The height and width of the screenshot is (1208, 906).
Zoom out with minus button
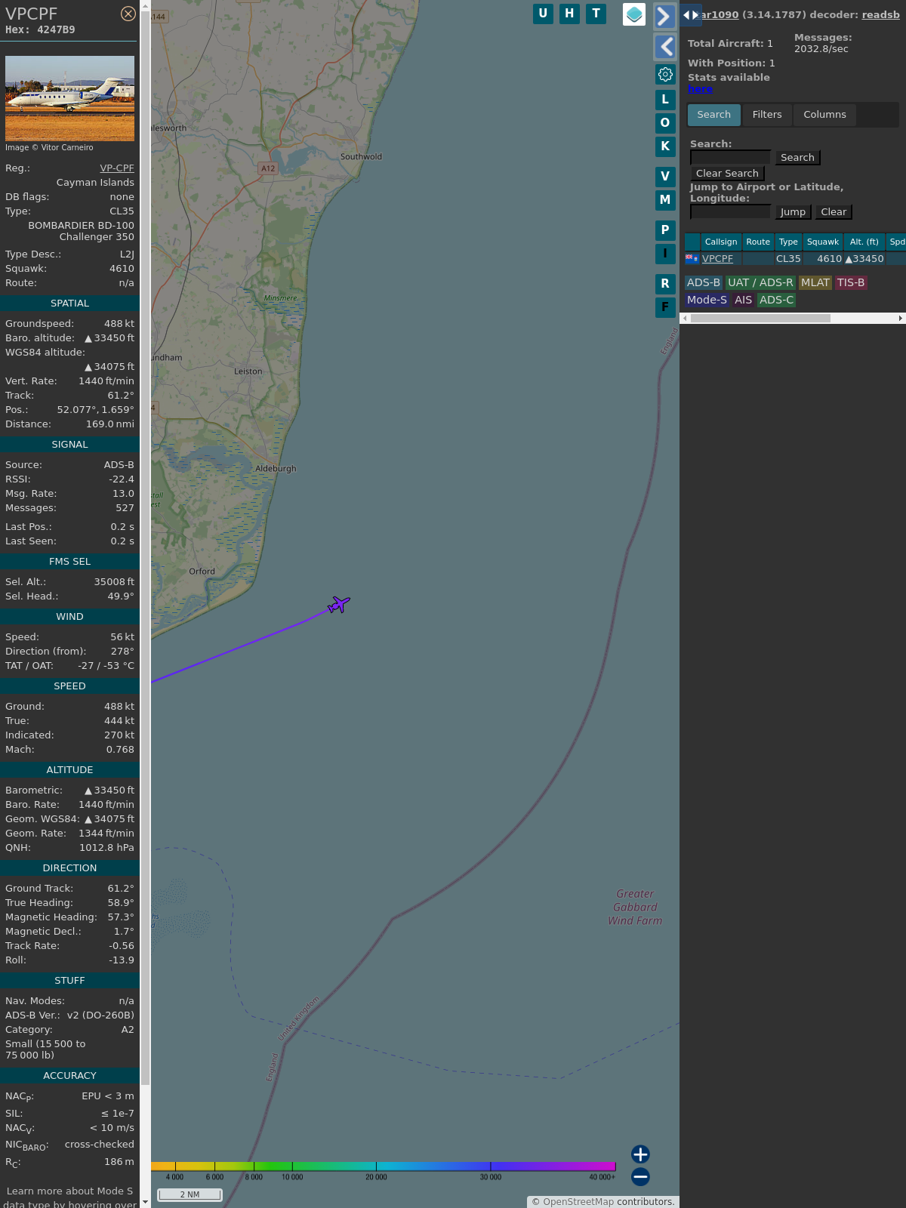click(640, 1176)
